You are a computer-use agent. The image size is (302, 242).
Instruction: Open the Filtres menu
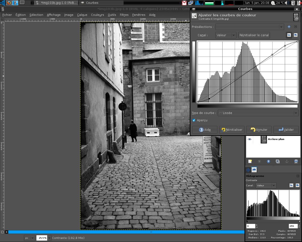[x=124, y=15]
